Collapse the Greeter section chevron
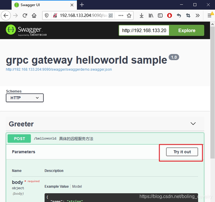215x202 pixels. point(193,124)
